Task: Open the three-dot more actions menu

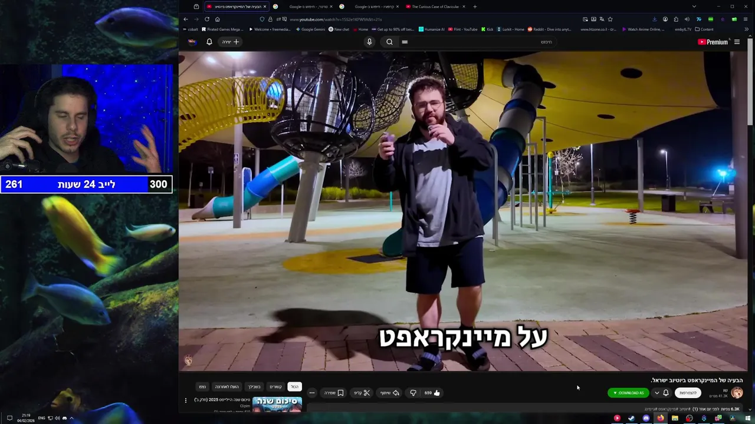Action: click(x=311, y=393)
